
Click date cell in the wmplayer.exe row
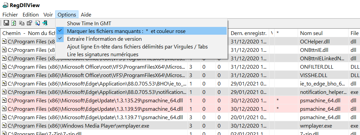point(249,126)
